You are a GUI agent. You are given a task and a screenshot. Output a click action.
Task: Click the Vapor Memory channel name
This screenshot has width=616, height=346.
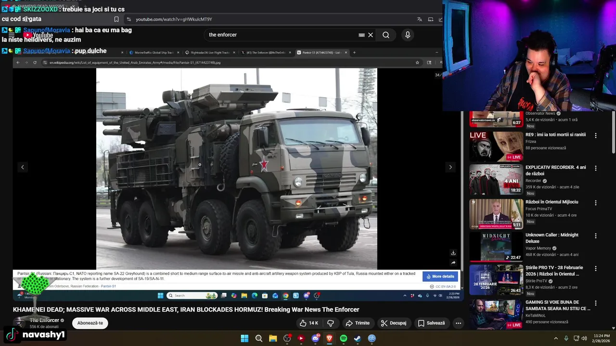point(539,248)
